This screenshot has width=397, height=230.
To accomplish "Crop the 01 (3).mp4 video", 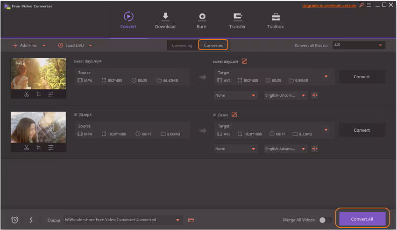I will coord(38,148).
